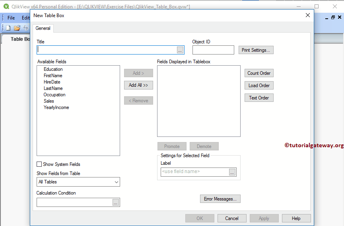The image size is (344, 226).
Task: Click the < Remove button
Action: 138,101
